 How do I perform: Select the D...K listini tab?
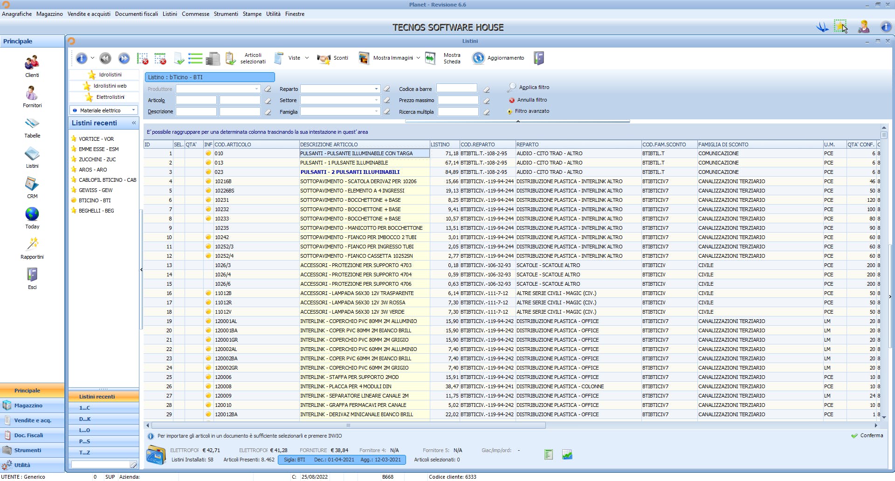click(103, 419)
